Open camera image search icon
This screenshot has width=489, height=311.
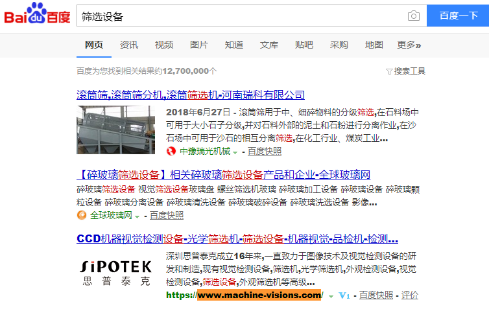[x=414, y=16]
